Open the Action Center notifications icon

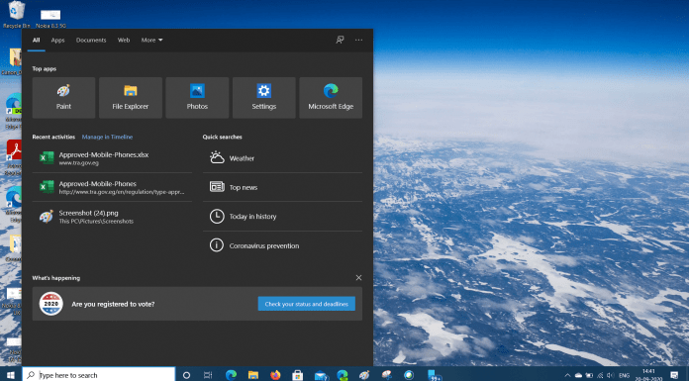click(x=674, y=375)
